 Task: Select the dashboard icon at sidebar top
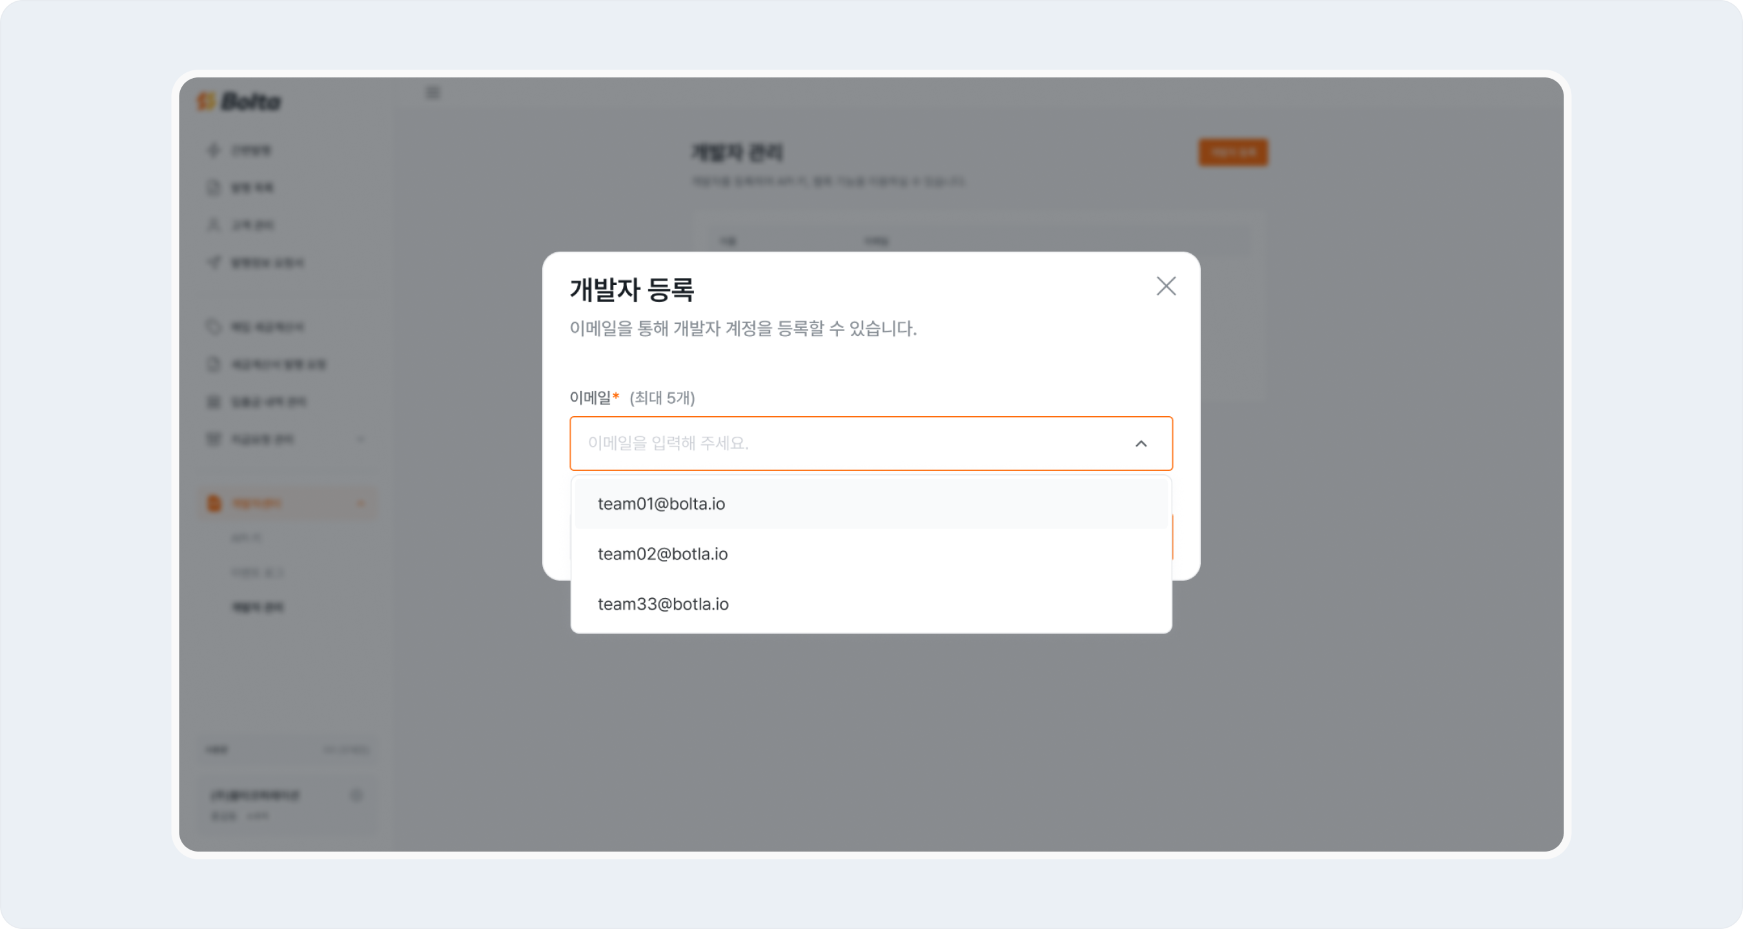(x=214, y=150)
